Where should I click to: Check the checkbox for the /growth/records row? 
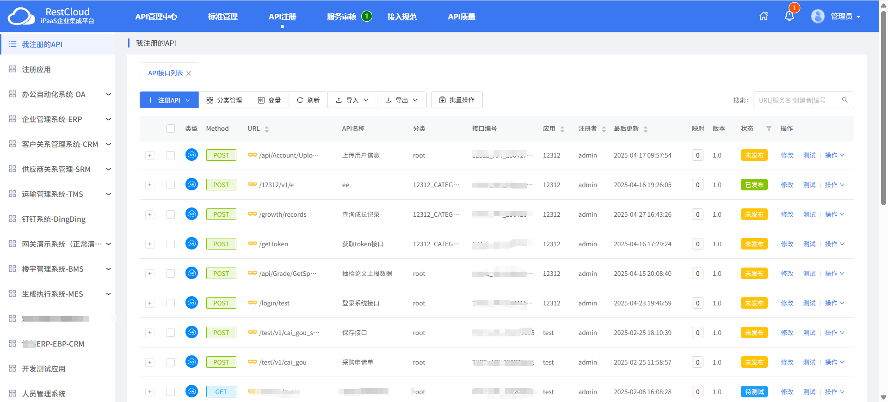pyautogui.click(x=171, y=214)
